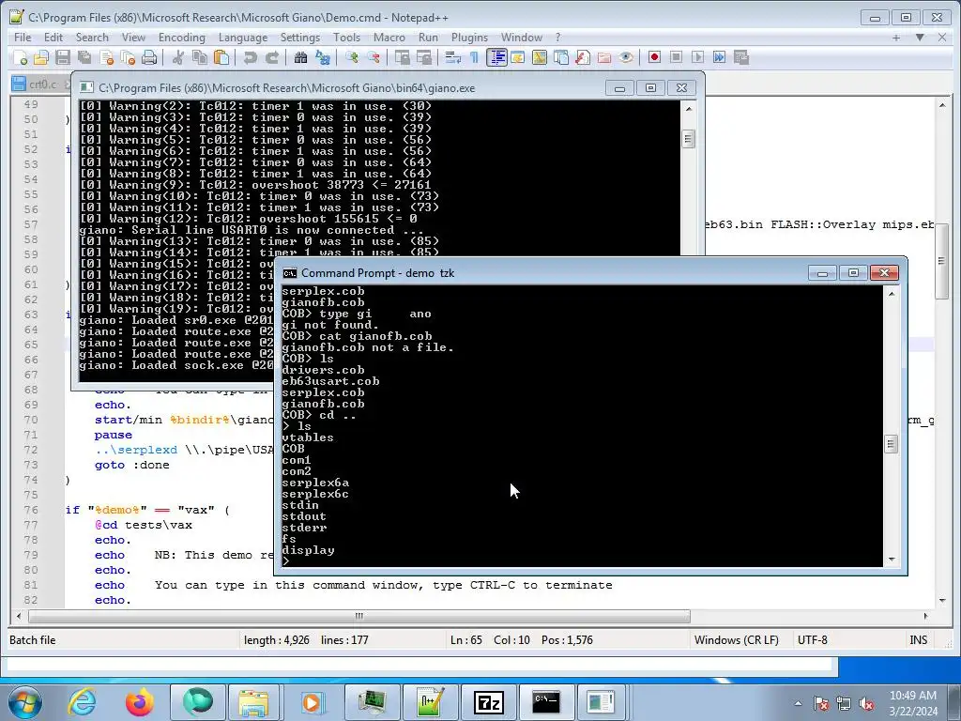Open Windows Explorer folder taskbar icon
Viewport: 961px width, 721px height.
[x=253, y=702]
